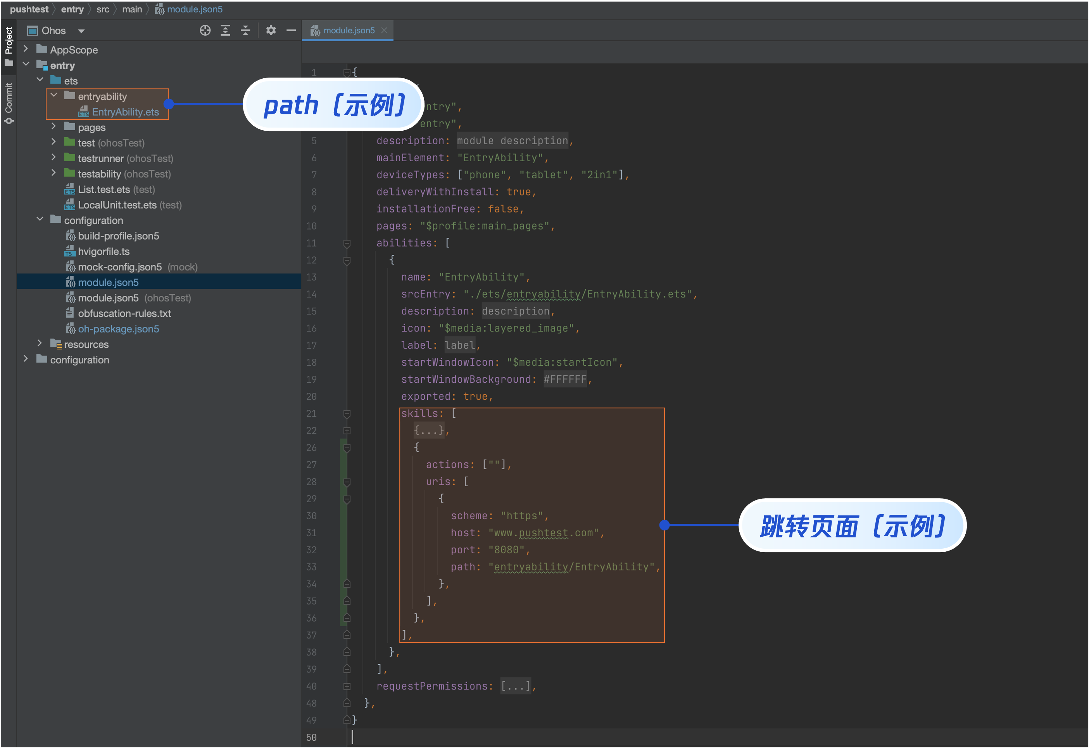
Task: Click the Collapse All icon in project toolbar
Action: 245,31
